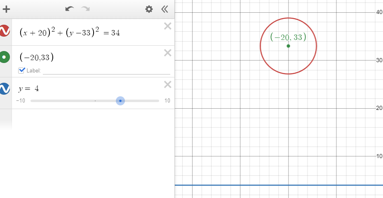Viewport: 383px width, 198px height.
Task: Edit the slider maximum value 10
Action: coord(167,101)
